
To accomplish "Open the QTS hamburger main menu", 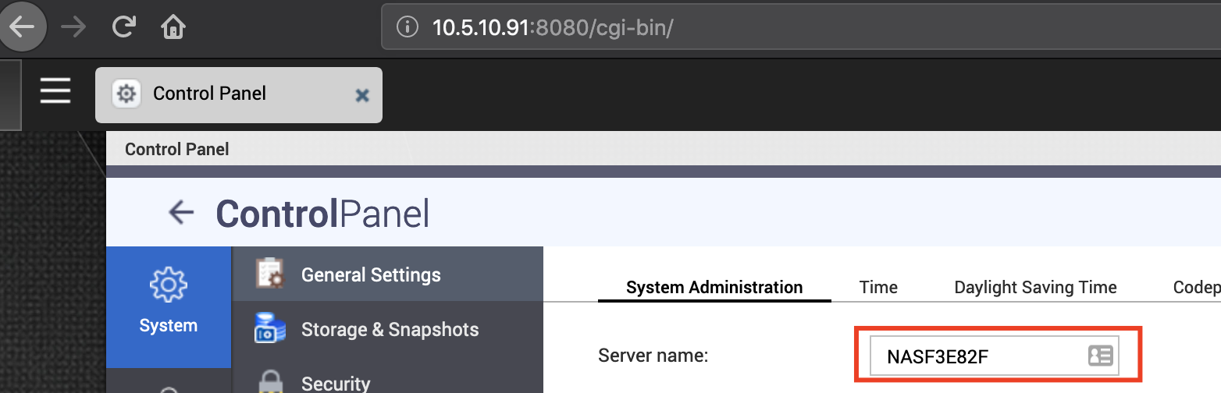I will (x=55, y=91).
